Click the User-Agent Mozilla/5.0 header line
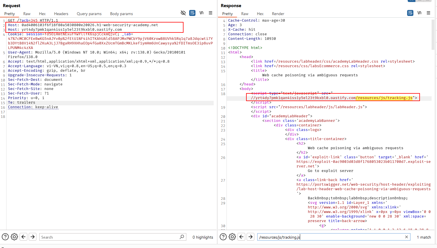This screenshot has width=437, height=248. click(x=97, y=55)
